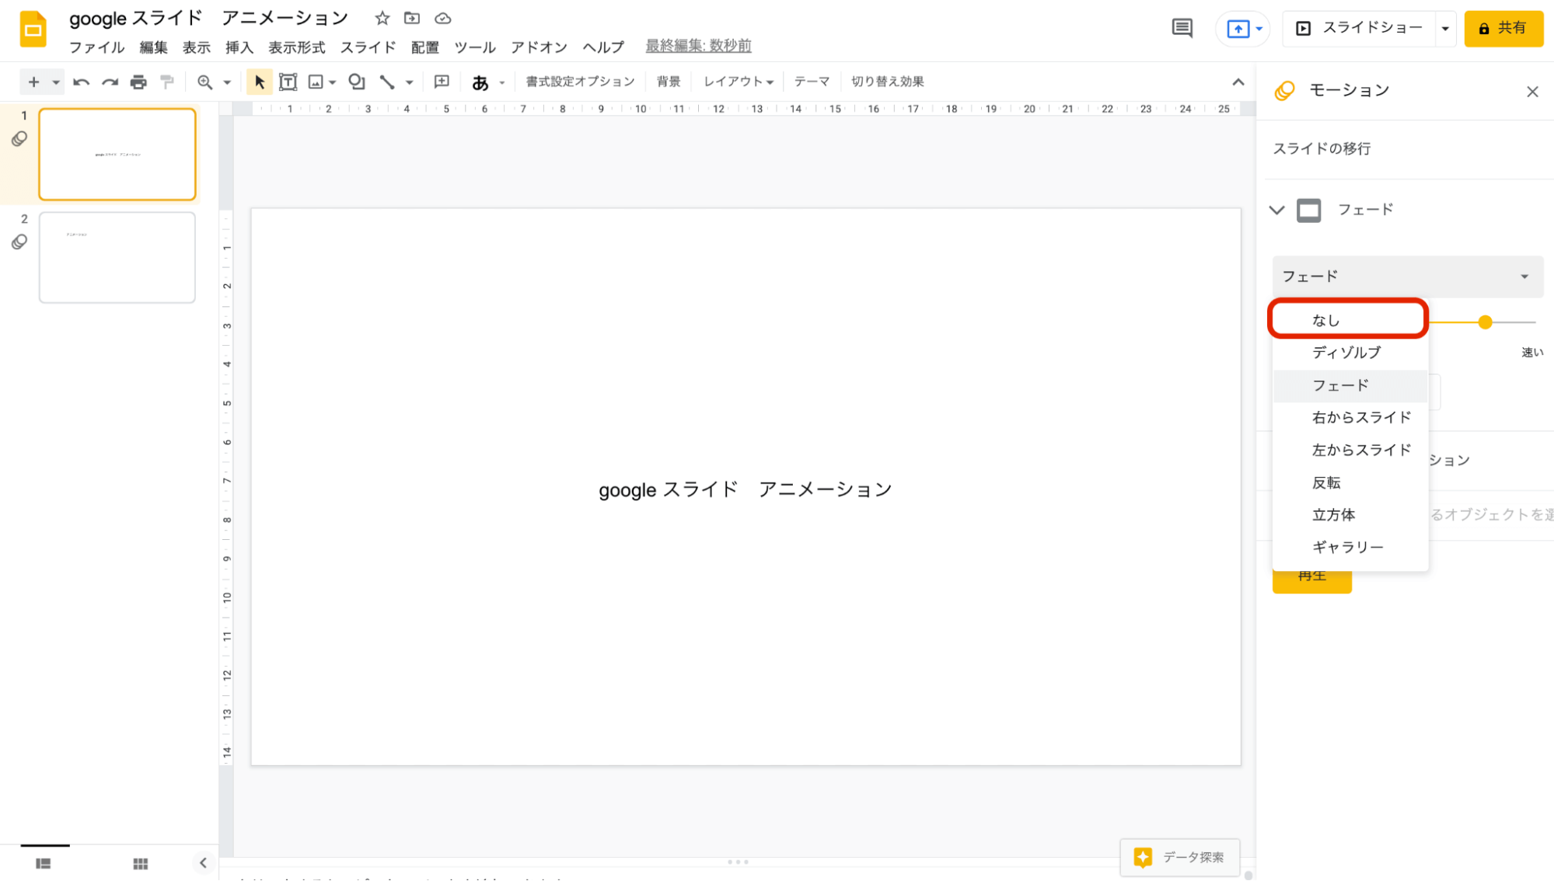Open the ヘルプ menu
Image resolution: width=1554 pixels, height=881 pixels.
pos(603,47)
